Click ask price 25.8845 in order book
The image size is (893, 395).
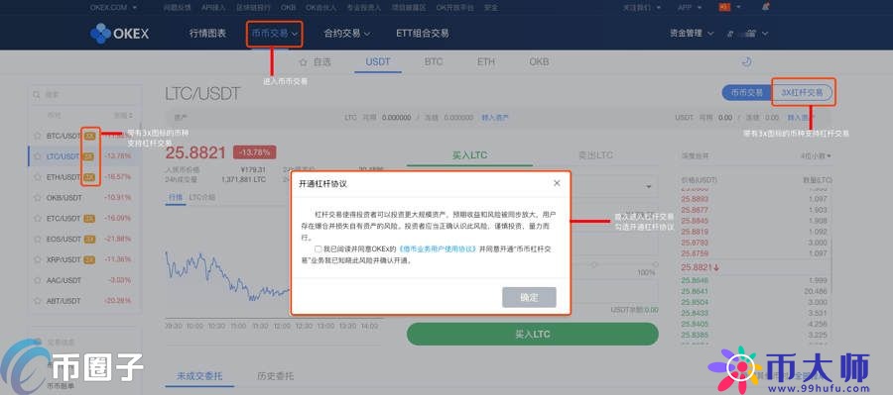pos(695,221)
